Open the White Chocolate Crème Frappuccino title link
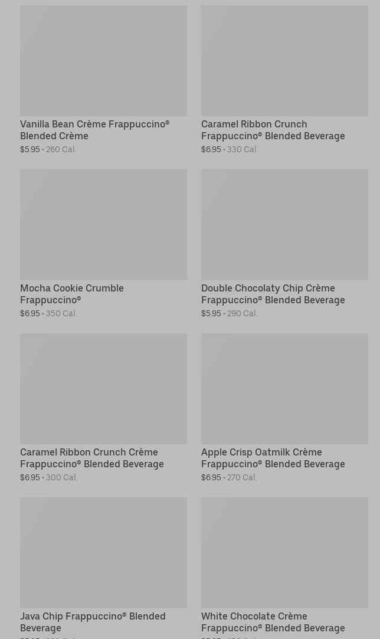 tap(273, 622)
